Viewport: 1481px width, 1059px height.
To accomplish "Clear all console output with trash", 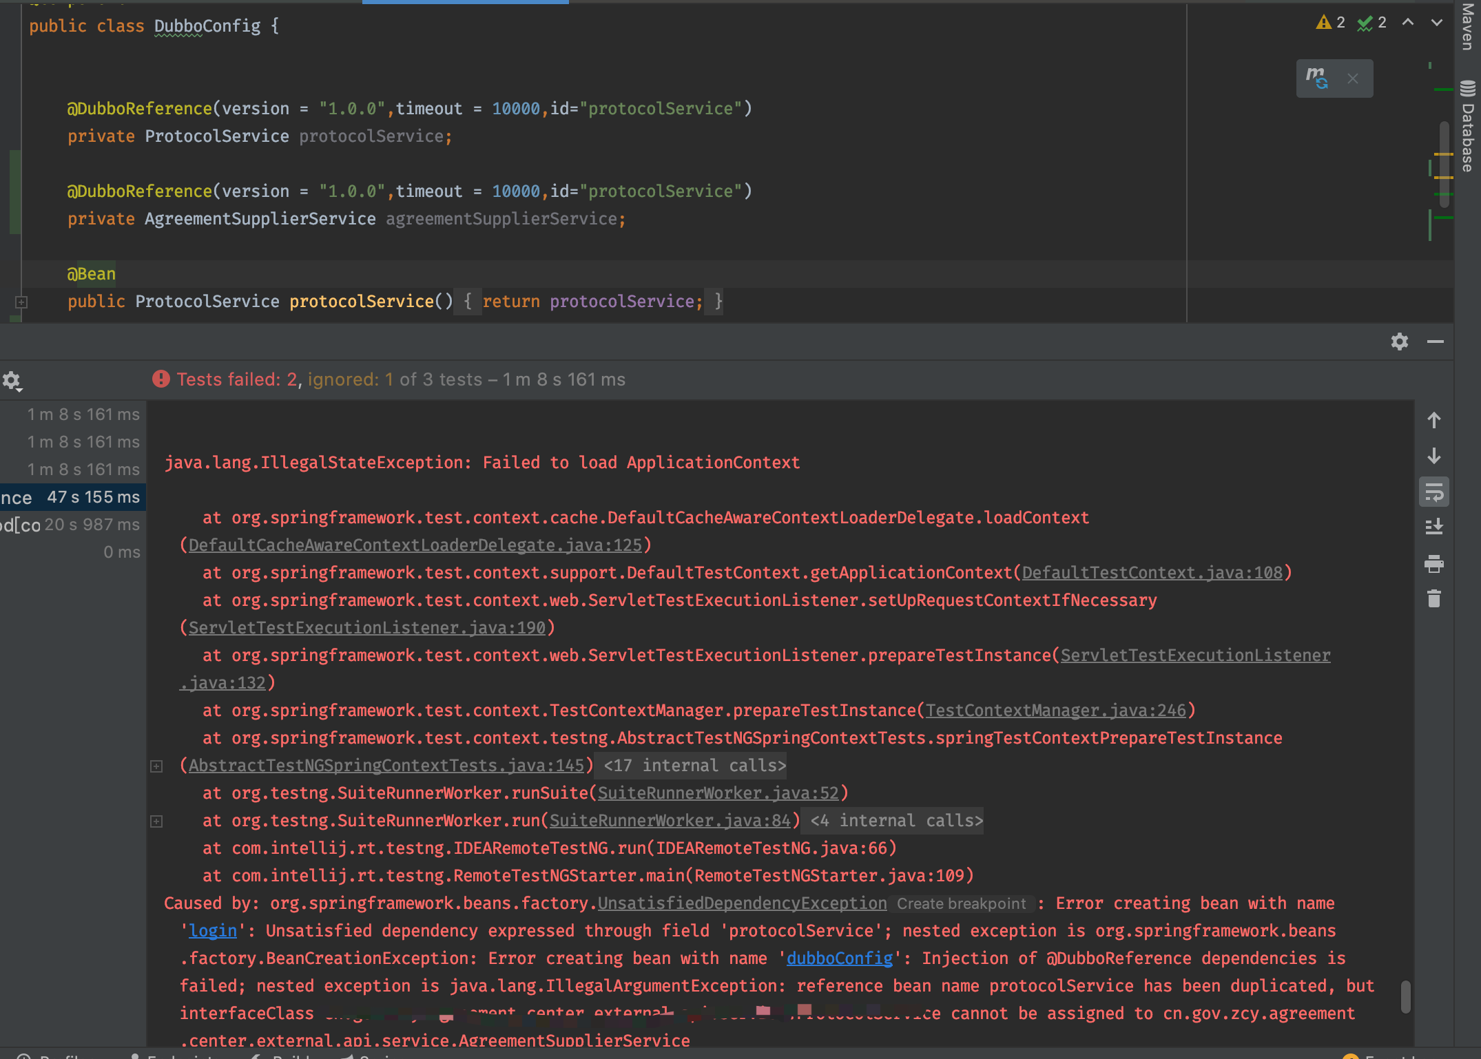I will [x=1434, y=598].
